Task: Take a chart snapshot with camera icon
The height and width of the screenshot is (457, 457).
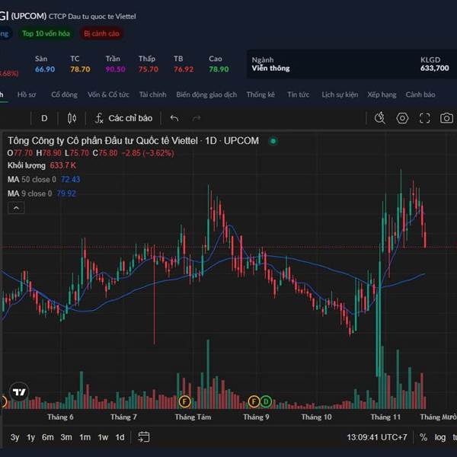Action: [446, 118]
